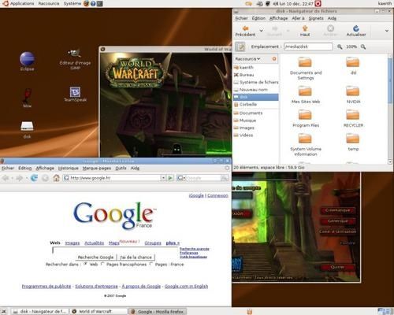Click Firefox back arrow
Image resolution: width=394 pixels, height=315 pixels.
tap(6, 178)
